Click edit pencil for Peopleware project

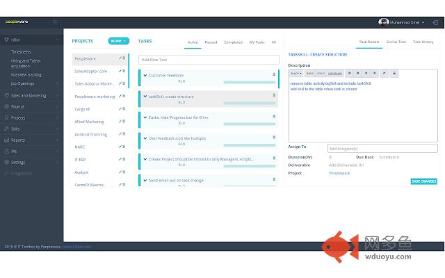coord(120,58)
